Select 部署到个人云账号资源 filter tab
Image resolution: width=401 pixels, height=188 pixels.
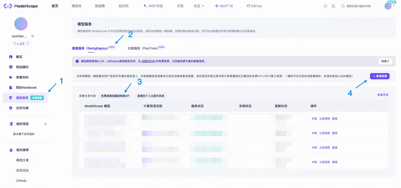click(x=151, y=96)
